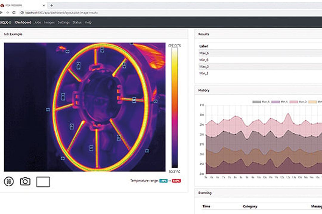
Task: Click the site info icon in address bar
Action: pyautogui.click(x=22, y=12)
